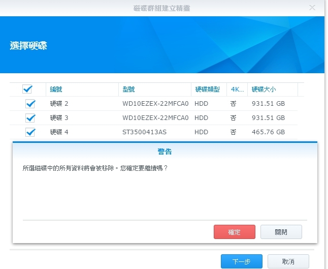
Task: Toggle the select-all checkbox in table header
Action: (x=27, y=89)
